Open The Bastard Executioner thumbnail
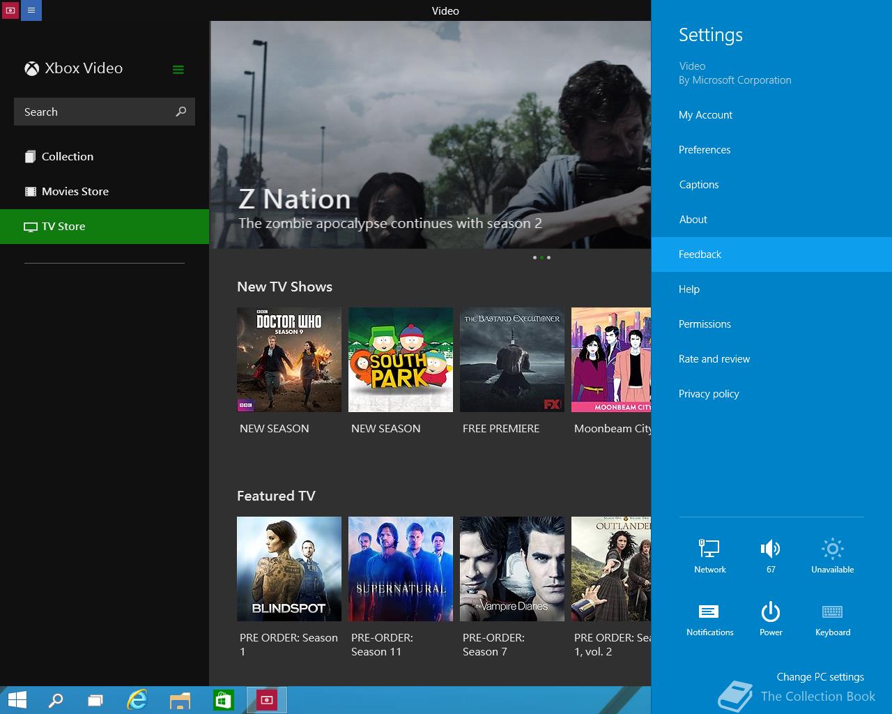This screenshot has width=892, height=714. point(512,360)
